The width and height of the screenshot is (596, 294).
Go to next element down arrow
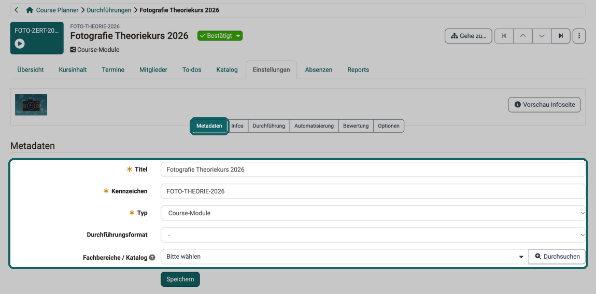[x=542, y=36]
